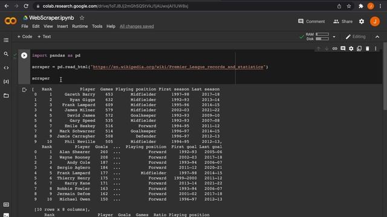Open the browser three-dot menu
Image resolution: width=387 pixels, height=217 pixels.
(x=380, y=6)
